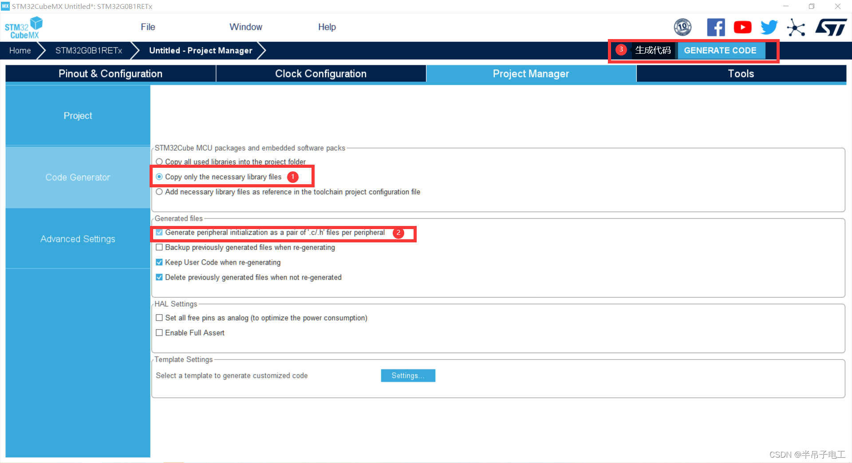Click the 'Template Settings' group label
852x463 pixels.
click(184, 360)
